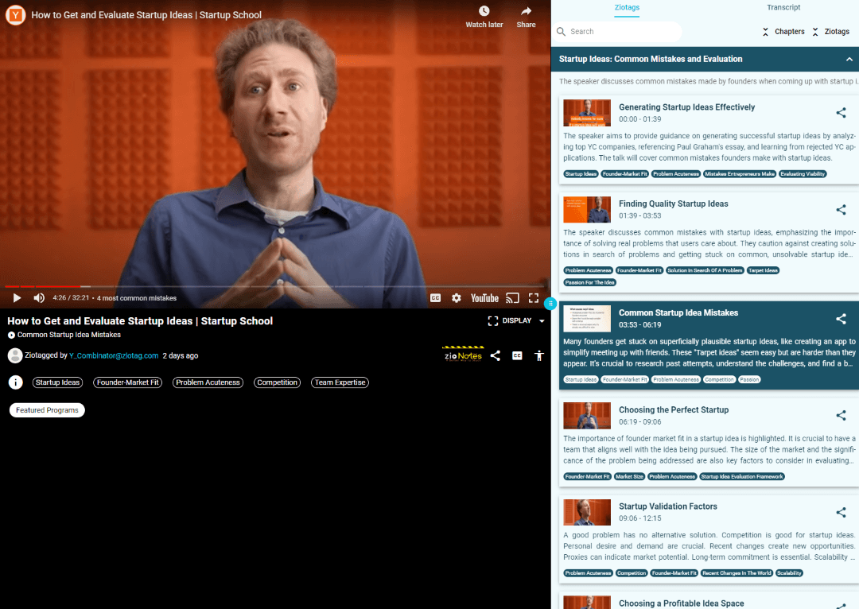Switch to the Transcript tab
This screenshot has width=859, height=609.
(783, 8)
